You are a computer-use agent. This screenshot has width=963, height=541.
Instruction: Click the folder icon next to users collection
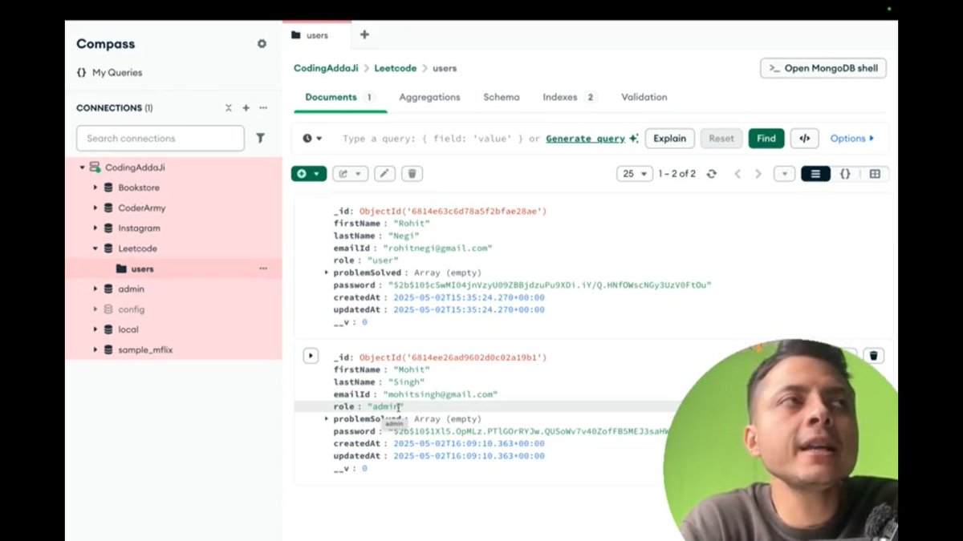coord(121,268)
